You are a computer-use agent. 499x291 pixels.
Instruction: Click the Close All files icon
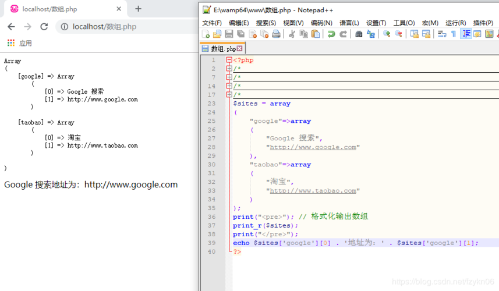pyautogui.click(x=264, y=34)
